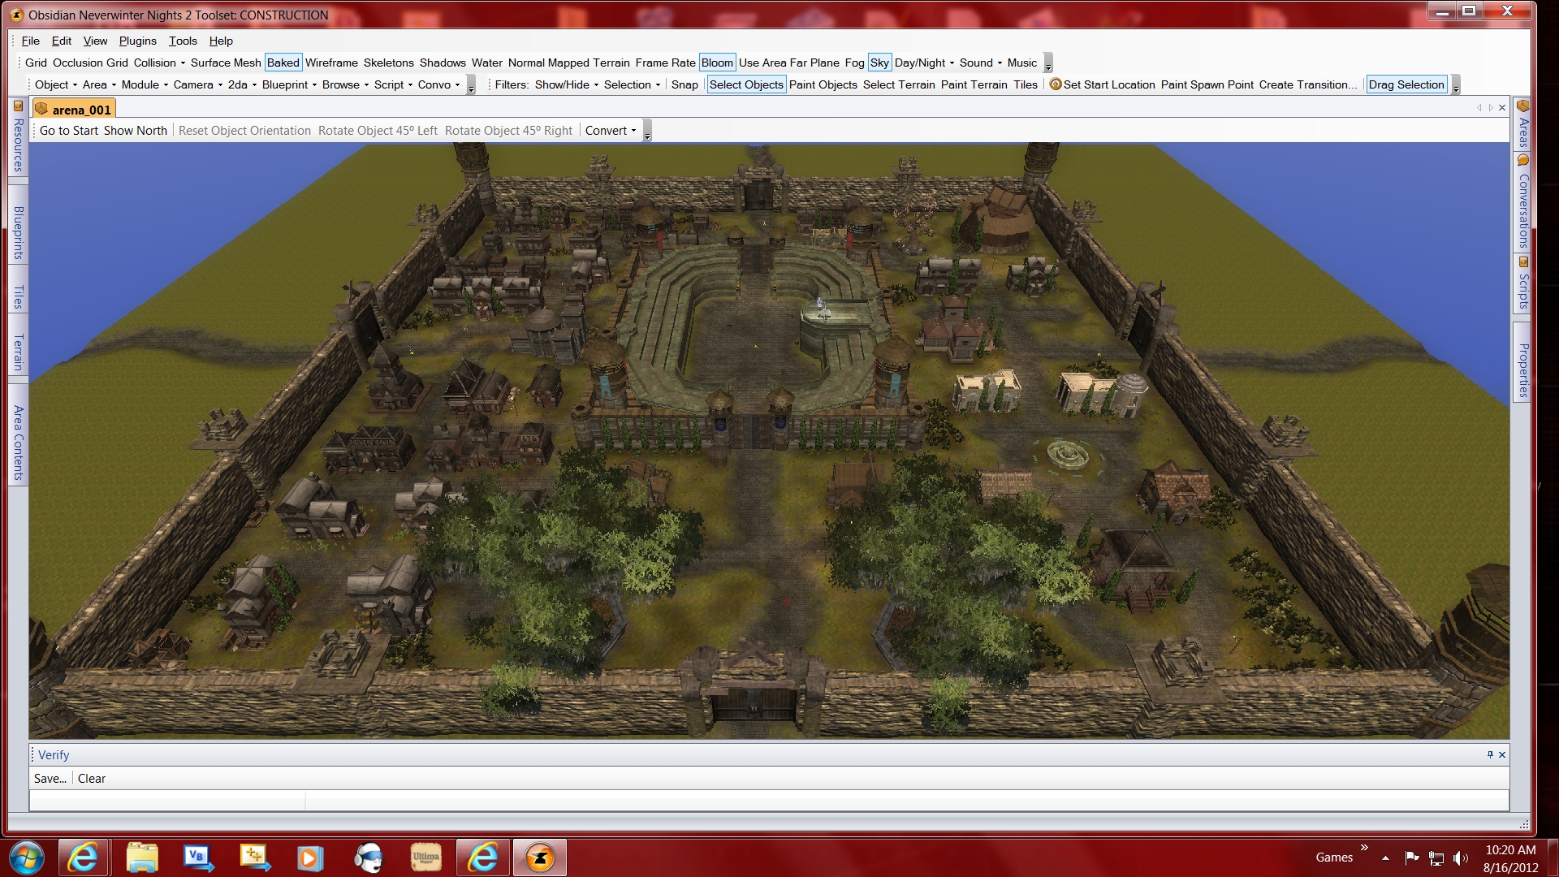This screenshot has width=1559, height=877.
Task: Disable the Sky rendering toggle
Action: (x=879, y=63)
